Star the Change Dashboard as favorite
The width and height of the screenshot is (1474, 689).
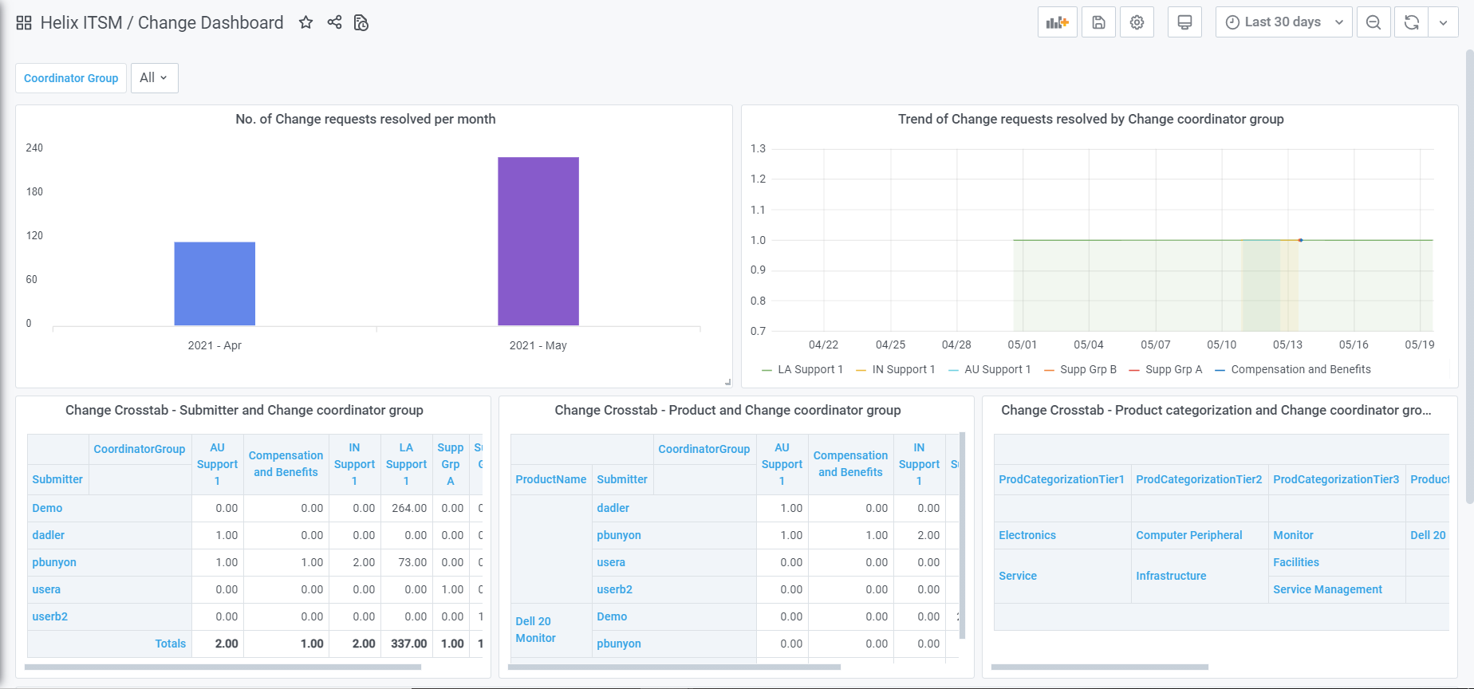pos(305,22)
